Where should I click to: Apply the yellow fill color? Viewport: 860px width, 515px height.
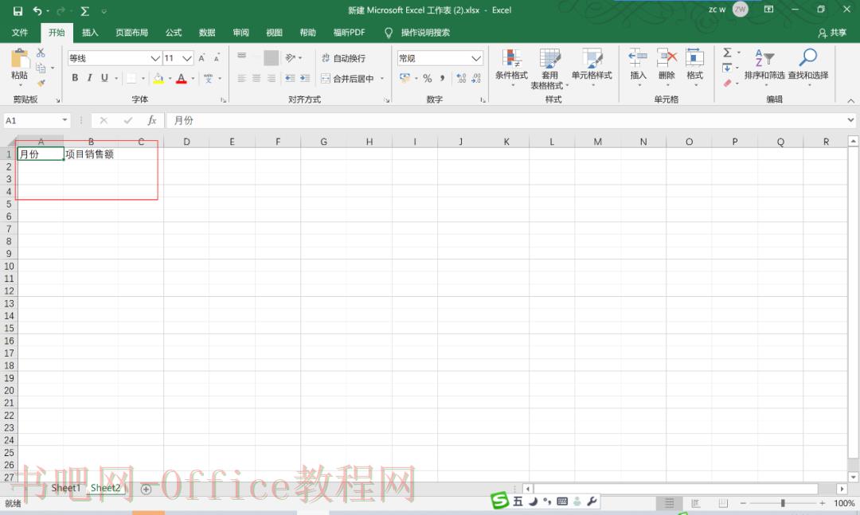pyautogui.click(x=158, y=79)
